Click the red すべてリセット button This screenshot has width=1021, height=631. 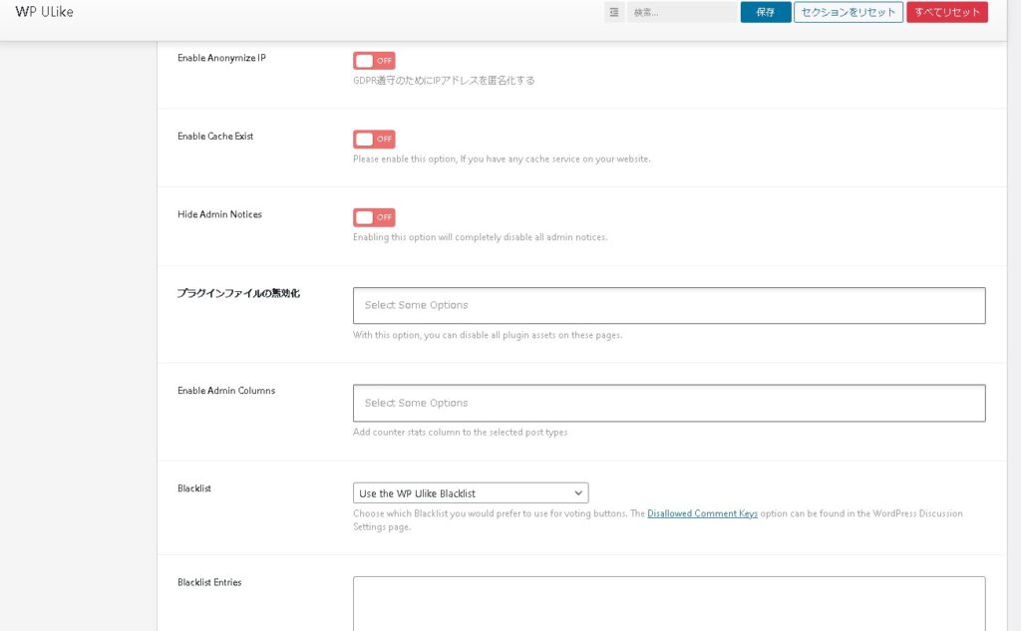[946, 12]
